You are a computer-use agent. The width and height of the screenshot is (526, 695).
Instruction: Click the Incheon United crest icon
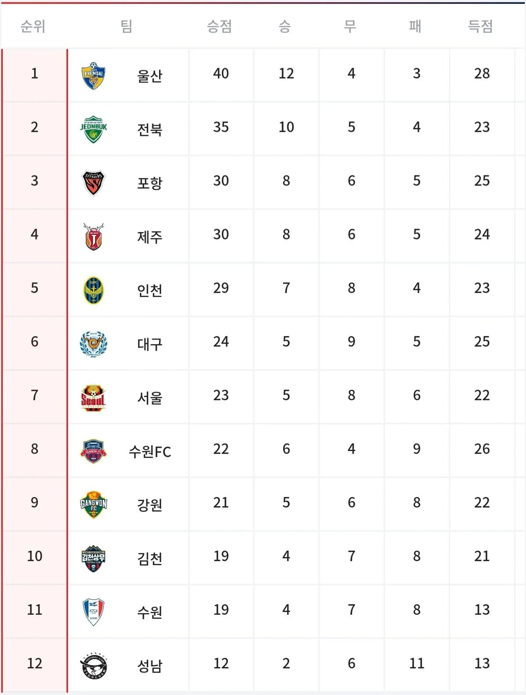(x=93, y=290)
